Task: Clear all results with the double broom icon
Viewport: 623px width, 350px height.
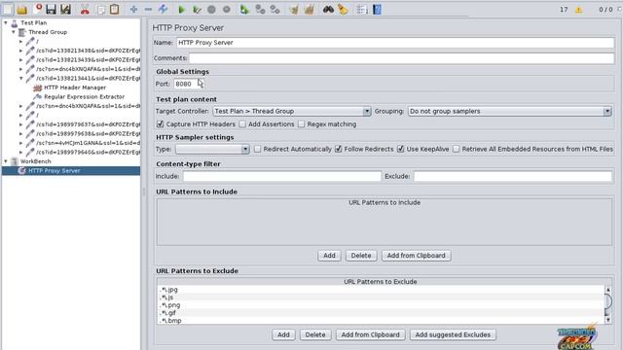Action: point(310,10)
